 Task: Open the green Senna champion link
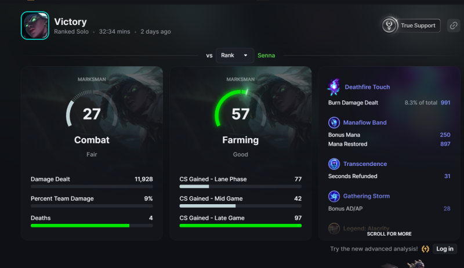click(x=266, y=55)
